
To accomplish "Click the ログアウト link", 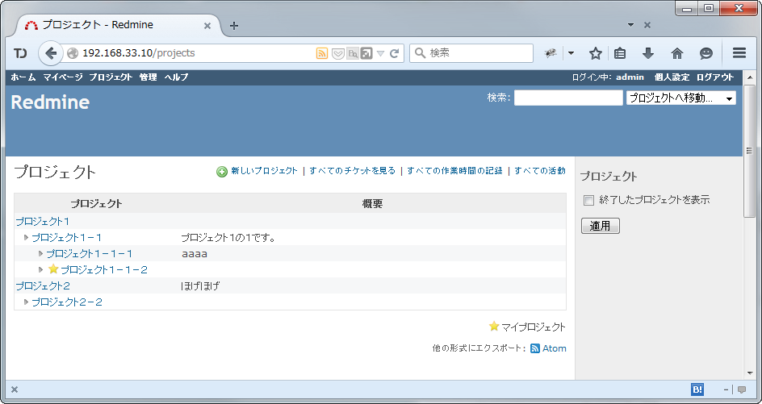I will (x=715, y=77).
